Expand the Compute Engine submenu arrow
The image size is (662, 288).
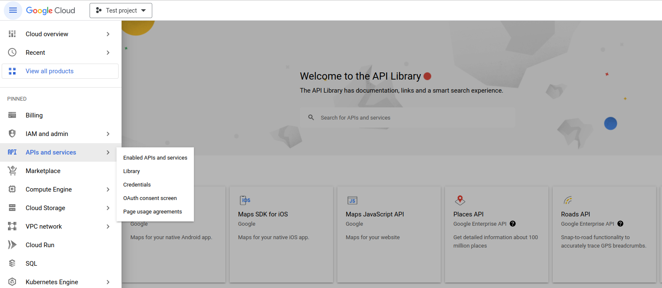pyautogui.click(x=108, y=189)
